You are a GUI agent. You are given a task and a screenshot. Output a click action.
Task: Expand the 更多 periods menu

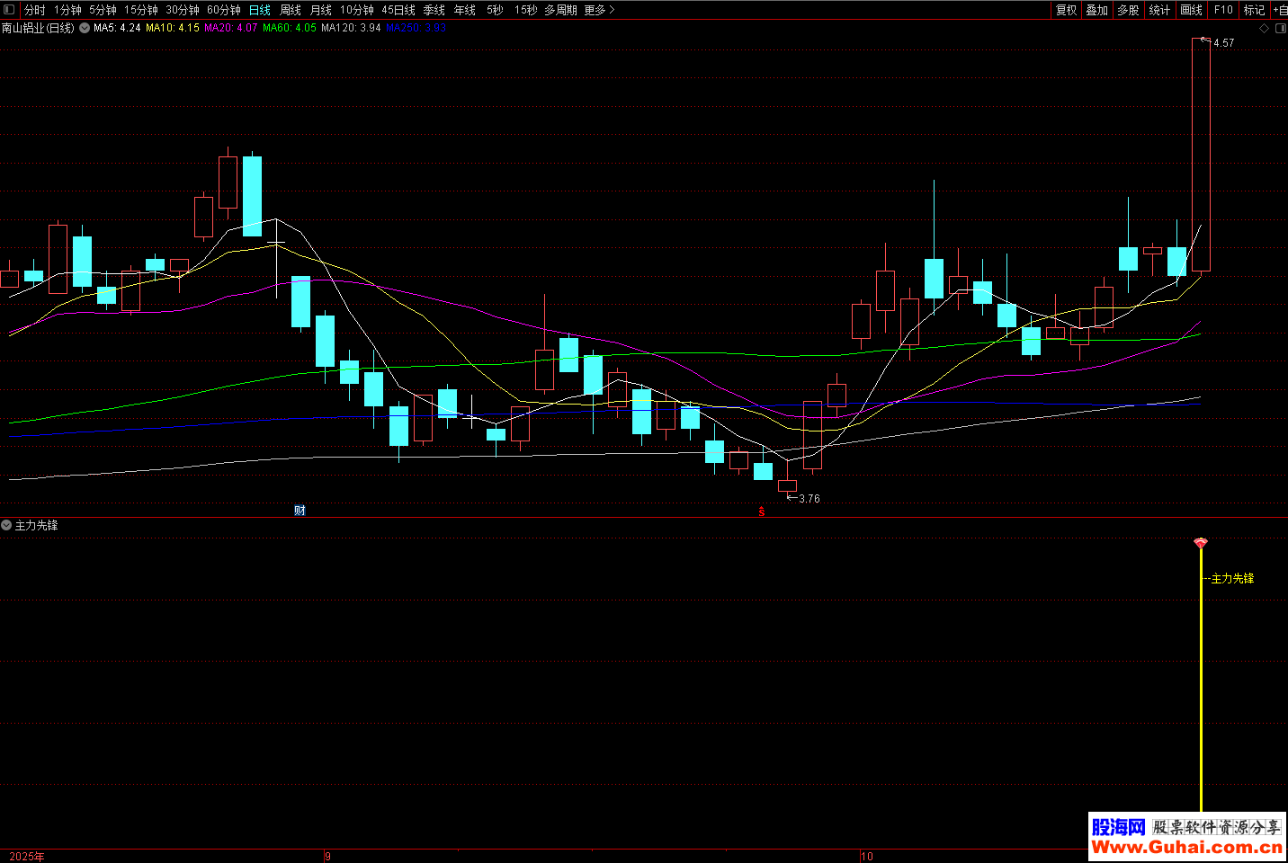click(599, 10)
